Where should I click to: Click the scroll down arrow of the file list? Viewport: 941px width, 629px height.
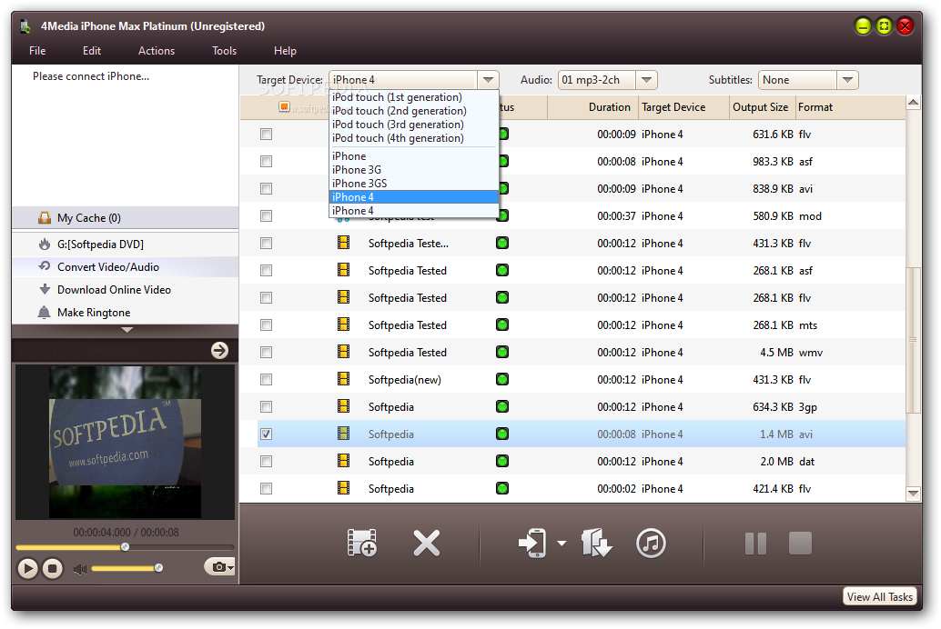(913, 494)
